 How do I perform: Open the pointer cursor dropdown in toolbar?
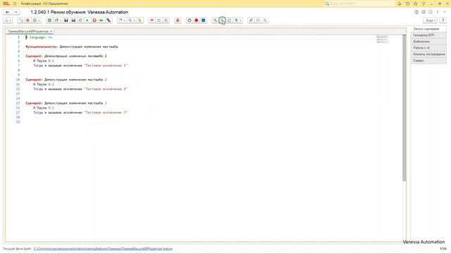point(238,20)
